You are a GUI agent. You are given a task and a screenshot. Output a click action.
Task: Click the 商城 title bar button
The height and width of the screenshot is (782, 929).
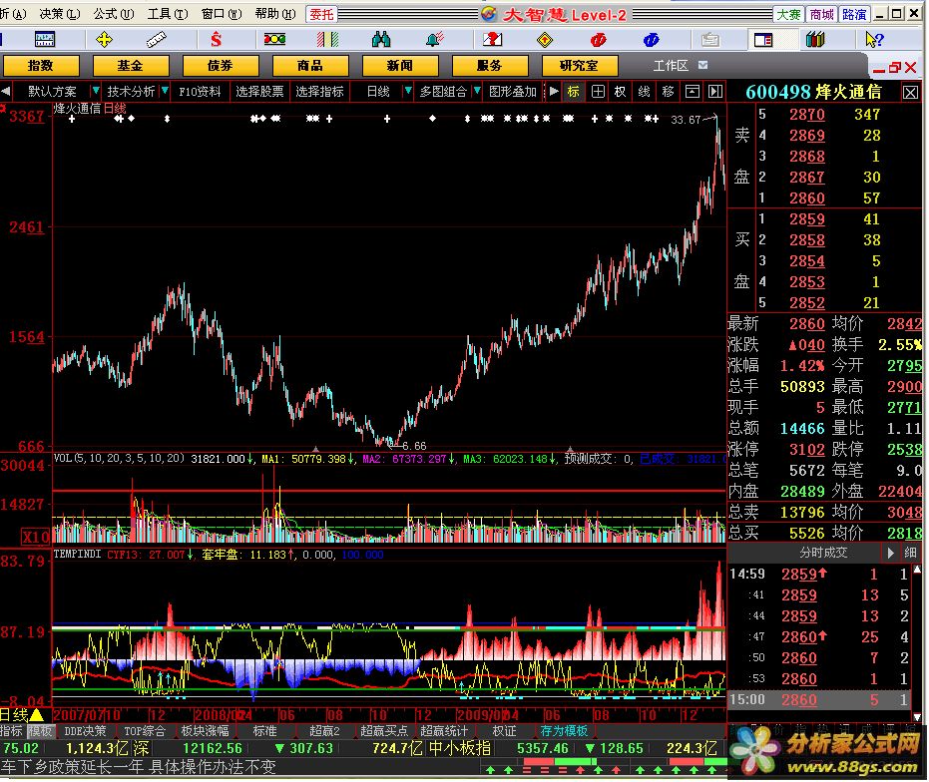822,14
